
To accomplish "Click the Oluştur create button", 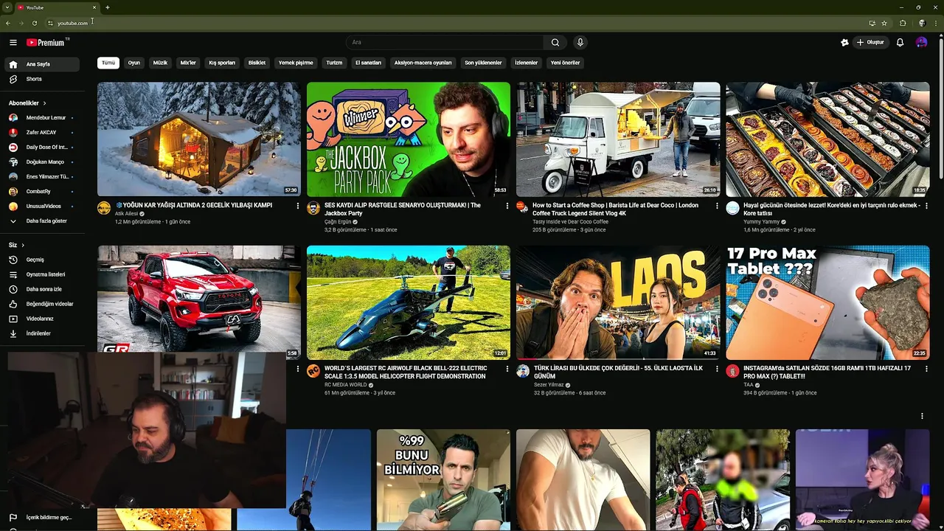I will pyautogui.click(x=870, y=43).
